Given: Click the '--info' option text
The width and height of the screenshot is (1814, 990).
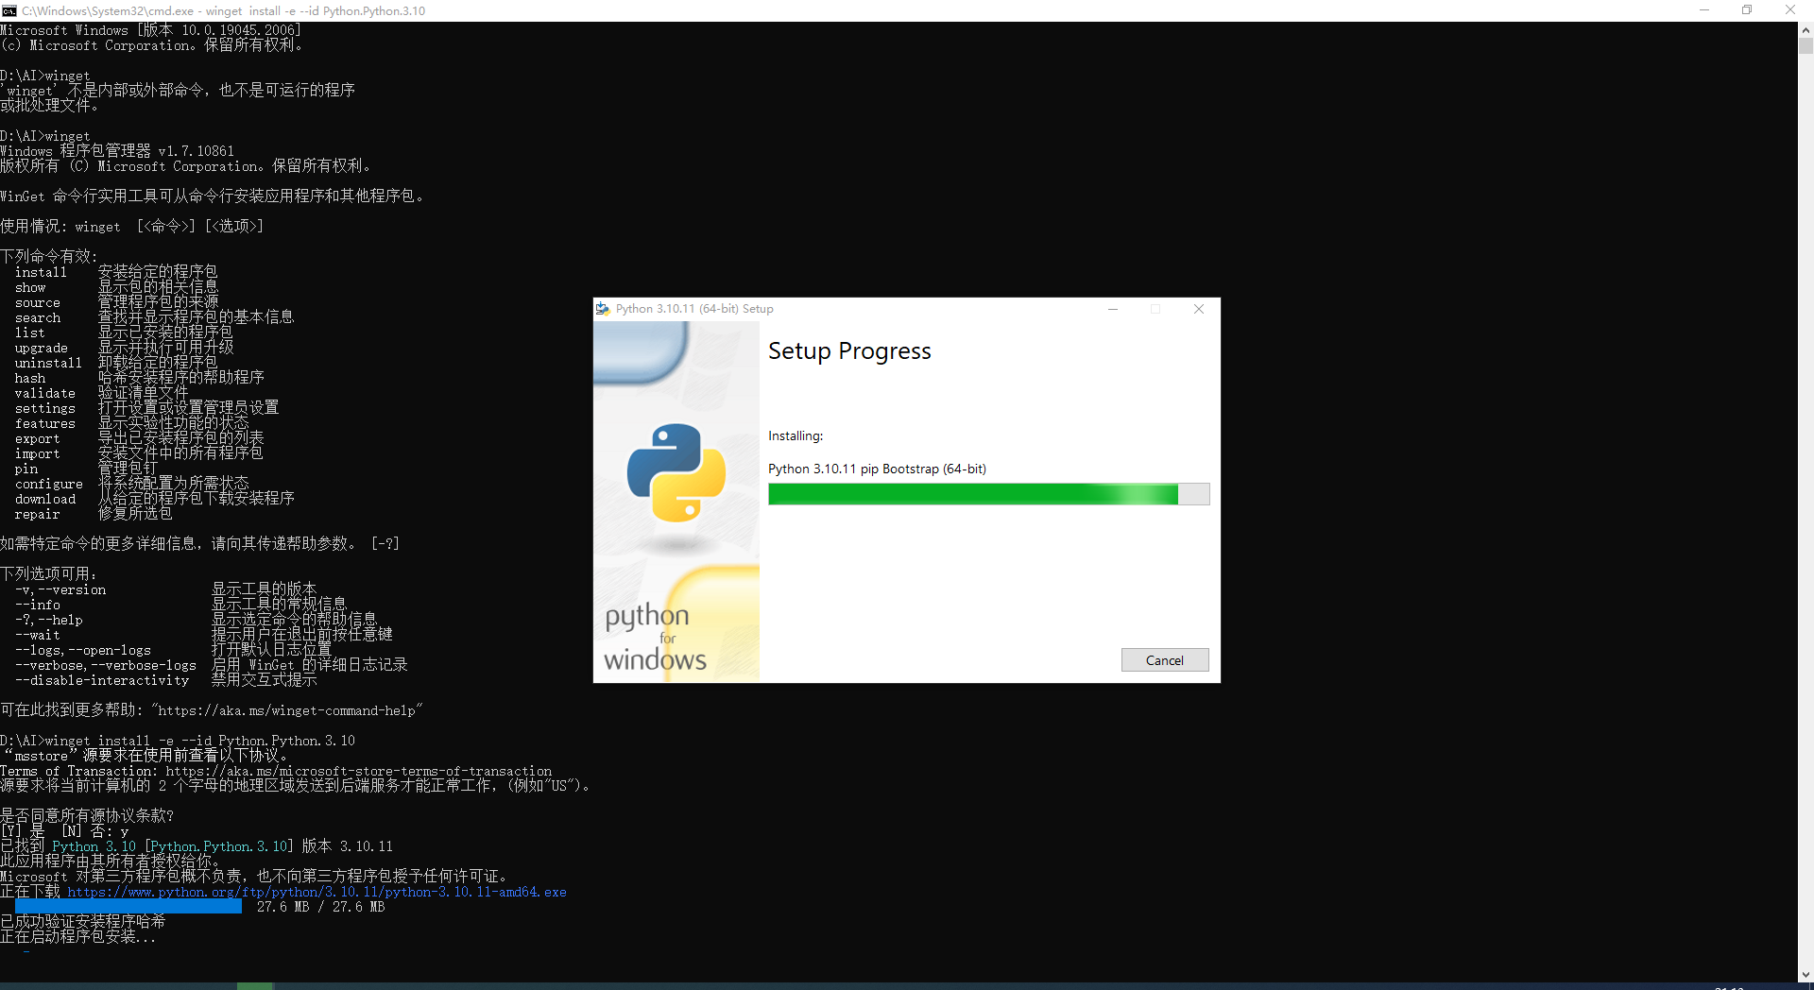Looking at the screenshot, I should pyautogui.click(x=38, y=605).
